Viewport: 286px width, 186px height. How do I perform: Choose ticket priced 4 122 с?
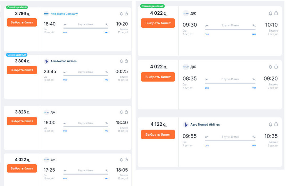click(x=158, y=134)
